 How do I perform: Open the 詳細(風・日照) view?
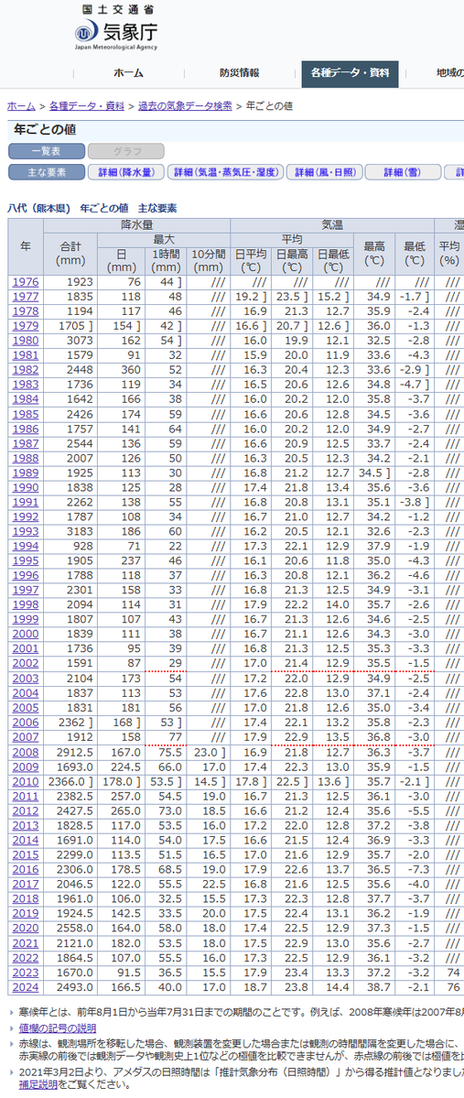pos(325,172)
